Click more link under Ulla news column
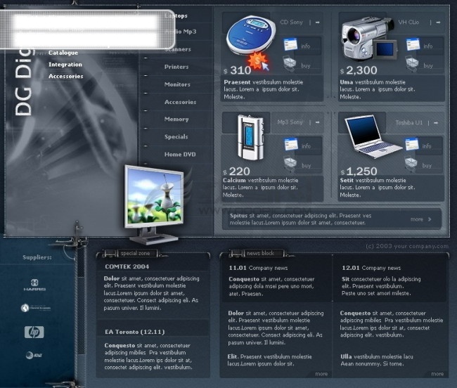 coord(437,374)
